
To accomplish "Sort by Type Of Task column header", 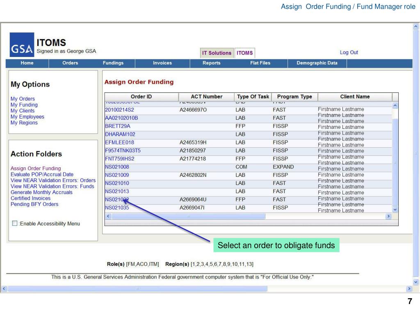I will (253, 97).
